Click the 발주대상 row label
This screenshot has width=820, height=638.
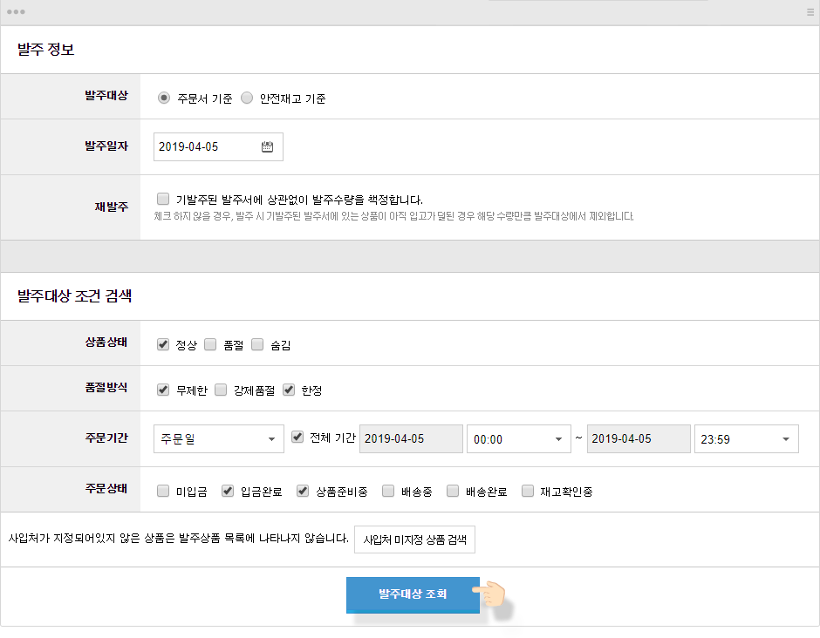coord(106,96)
